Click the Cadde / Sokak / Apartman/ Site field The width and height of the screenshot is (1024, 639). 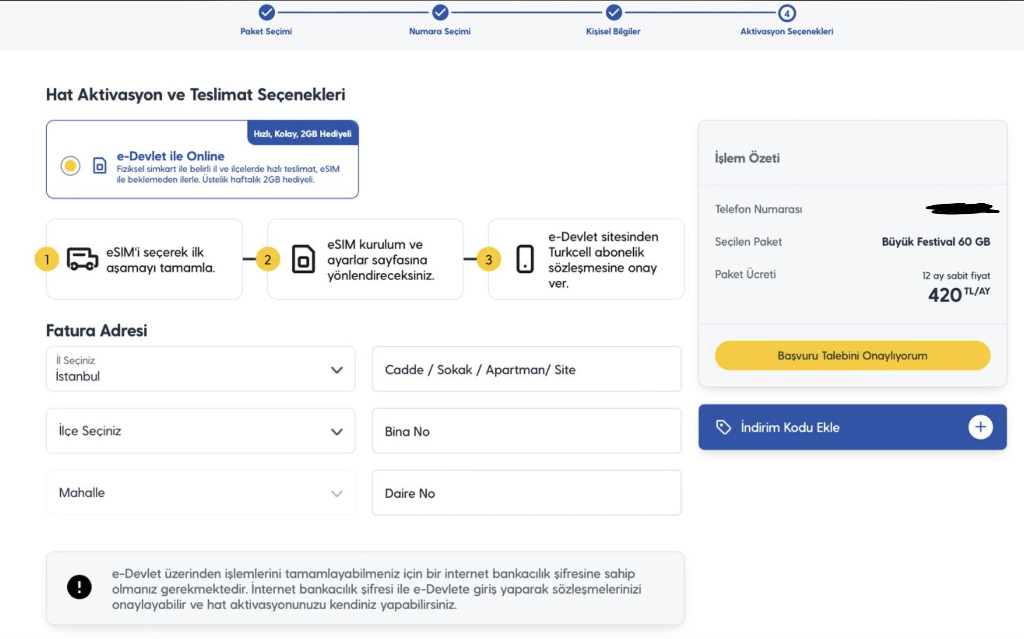pos(526,369)
